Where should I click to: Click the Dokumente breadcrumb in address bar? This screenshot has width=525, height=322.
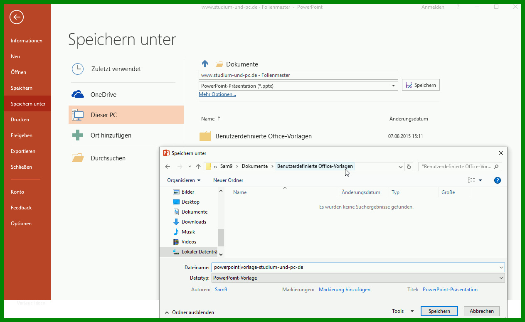(x=255, y=166)
